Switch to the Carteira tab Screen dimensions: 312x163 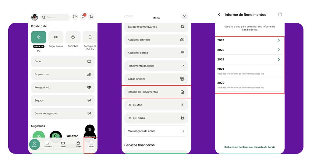[48, 144]
